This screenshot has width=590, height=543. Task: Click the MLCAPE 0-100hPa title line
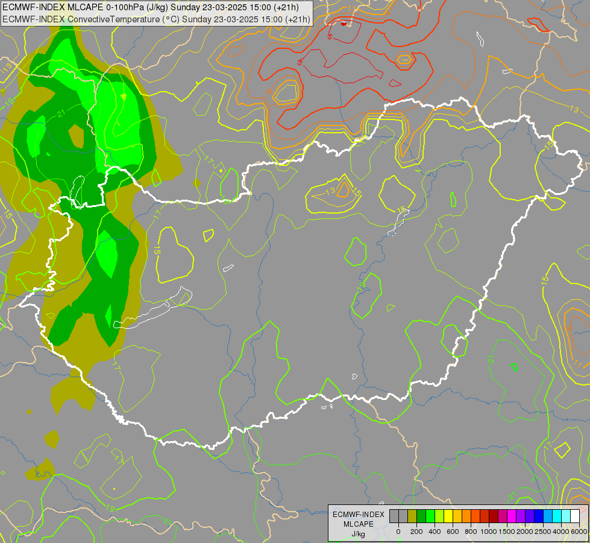click(x=151, y=7)
